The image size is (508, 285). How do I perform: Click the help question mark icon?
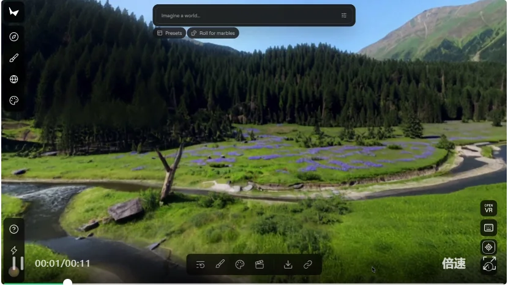click(x=13, y=229)
